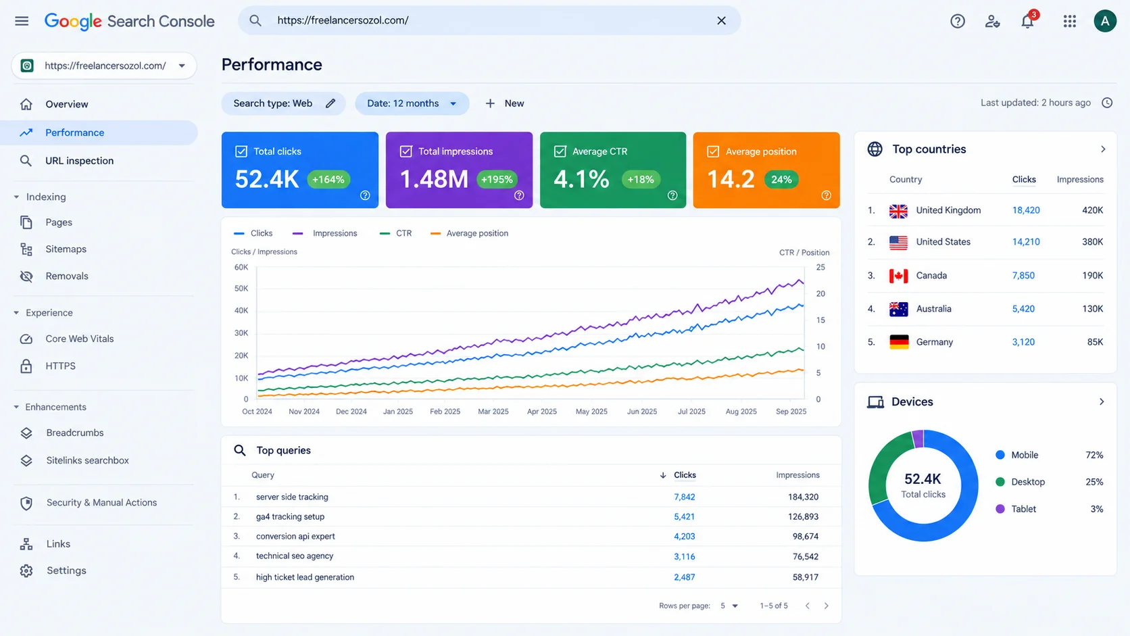
Task: Select the 'conversion api expert' query
Action: tap(295, 537)
